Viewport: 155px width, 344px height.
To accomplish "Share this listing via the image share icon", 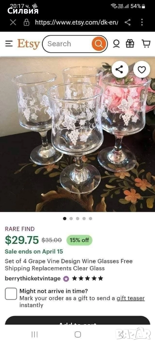I will coord(120,69).
